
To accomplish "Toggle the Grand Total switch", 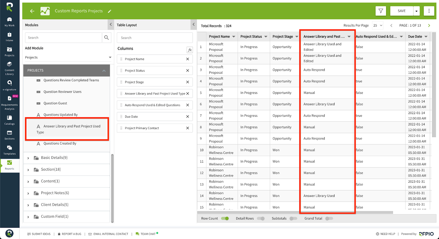I will click(x=329, y=218).
